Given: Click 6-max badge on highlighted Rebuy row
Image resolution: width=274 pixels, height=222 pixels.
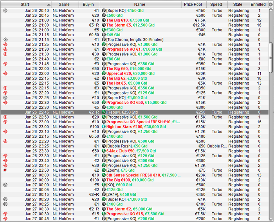Looking at the screenshot, I should tap(104, 112).
